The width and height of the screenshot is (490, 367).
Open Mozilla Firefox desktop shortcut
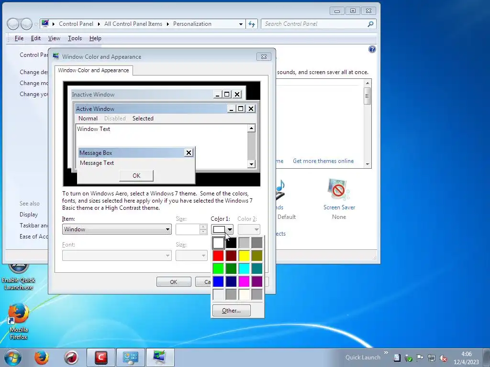click(x=19, y=322)
